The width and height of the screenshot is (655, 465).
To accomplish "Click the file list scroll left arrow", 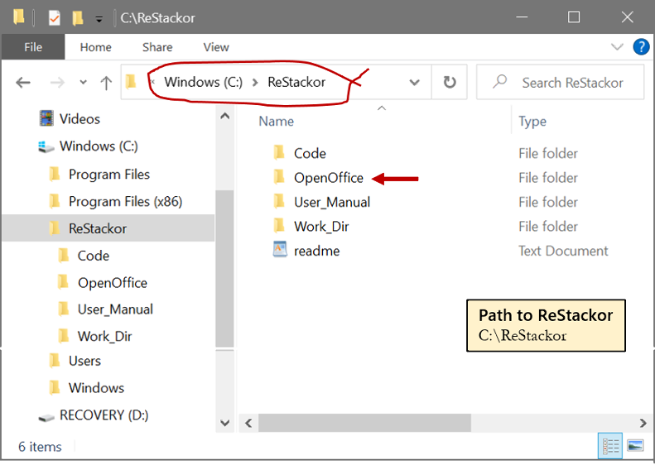I will click(248, 424).
